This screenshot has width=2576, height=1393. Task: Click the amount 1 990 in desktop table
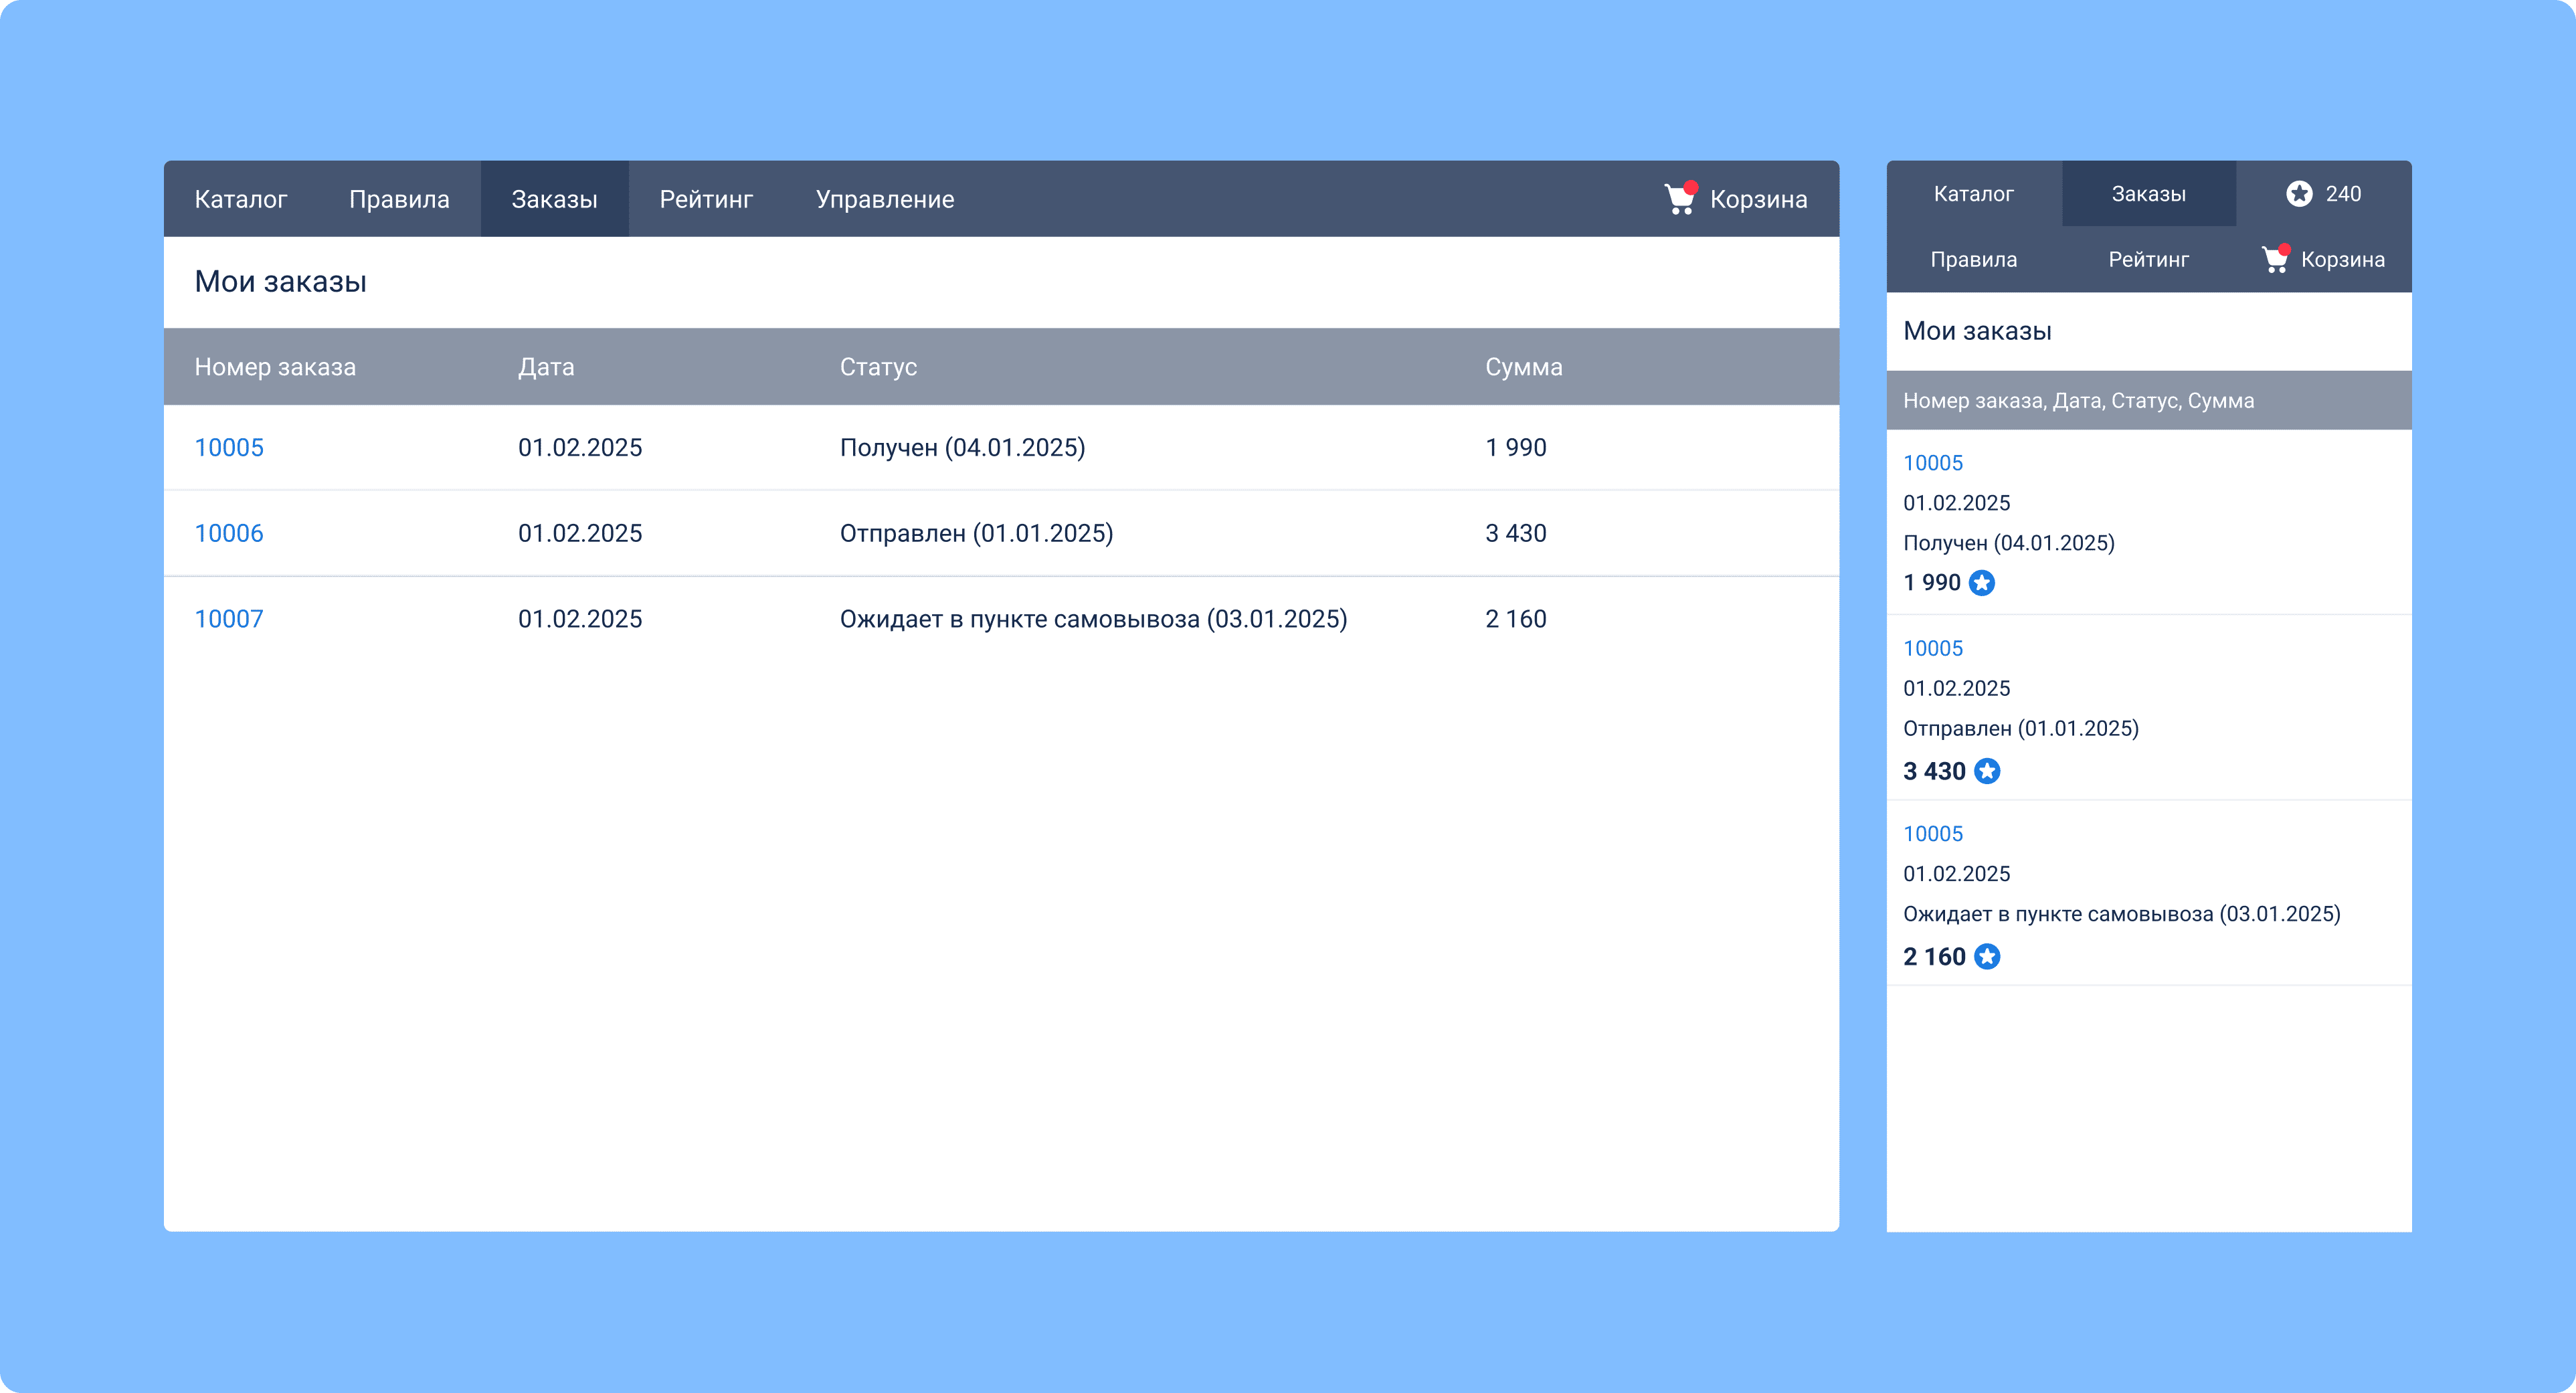point(1515,447)
